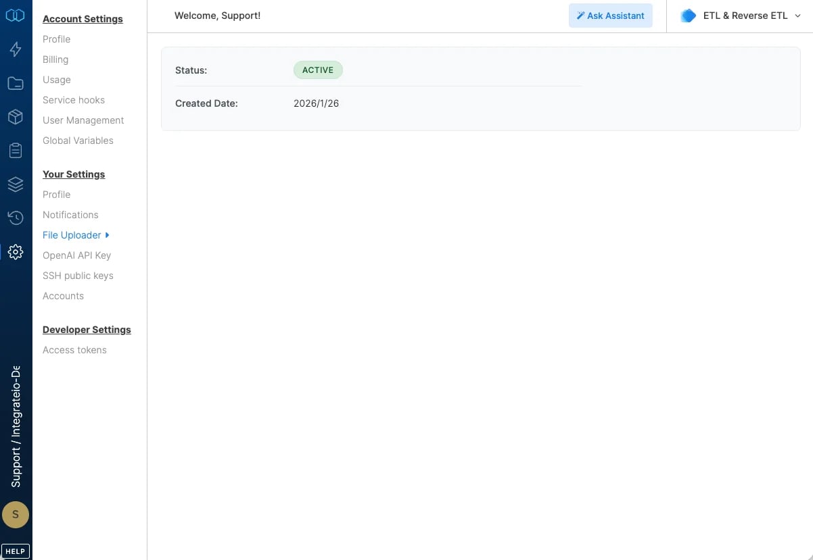Click the created date 2026/1/26
This screenshot has width=813, height=560.
point(316,103)
